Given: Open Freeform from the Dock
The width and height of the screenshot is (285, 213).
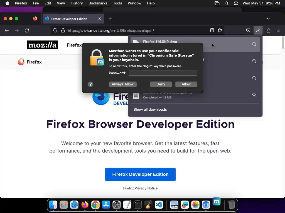Looking at the screenshot, I should click(185, 205).
